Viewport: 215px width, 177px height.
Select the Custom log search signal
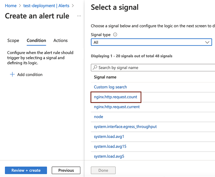coord(110,87)
